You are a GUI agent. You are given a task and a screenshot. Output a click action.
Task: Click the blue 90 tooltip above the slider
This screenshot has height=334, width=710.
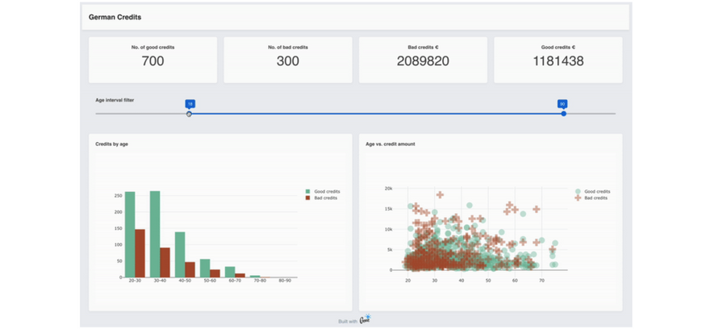click(562, 104)
